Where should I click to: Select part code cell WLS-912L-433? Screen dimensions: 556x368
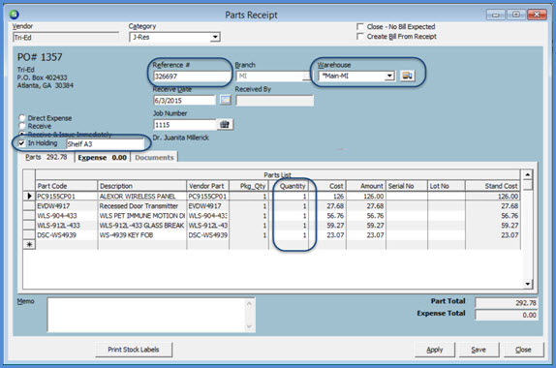(x=66, y=225)
